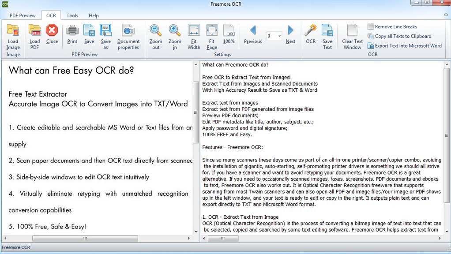451x254 pixels.
Task: Click the line 'Features - Freemore OCR:'
Action: coord(233,147)
